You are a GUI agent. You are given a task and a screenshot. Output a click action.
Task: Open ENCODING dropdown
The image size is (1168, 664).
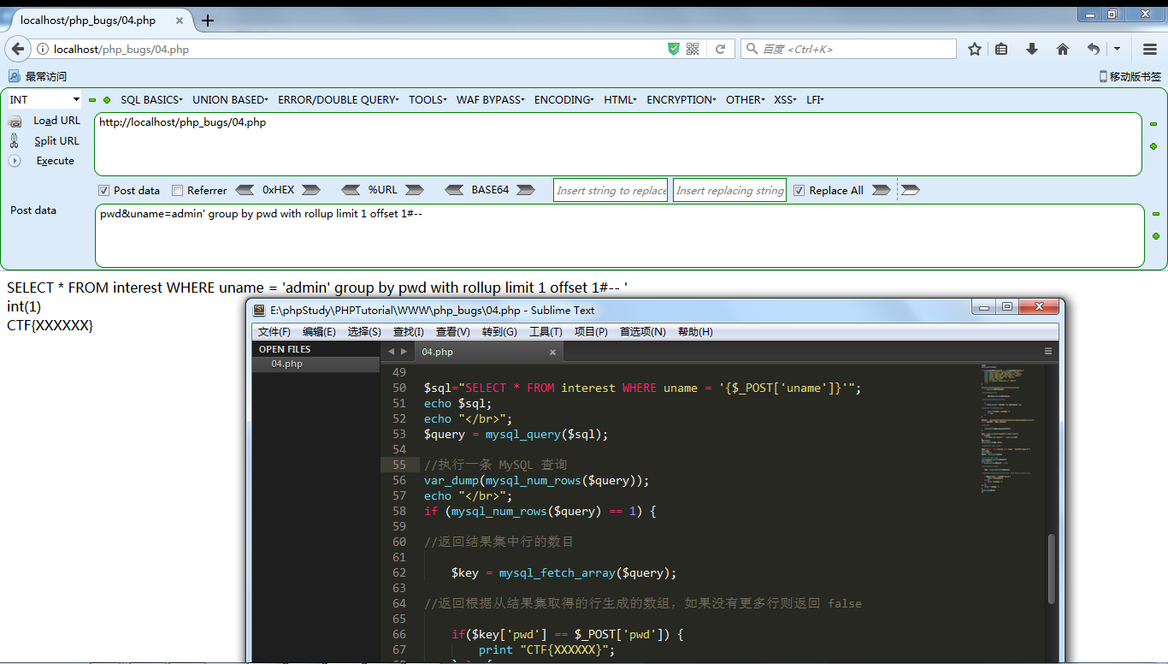(x=564, y=100)
